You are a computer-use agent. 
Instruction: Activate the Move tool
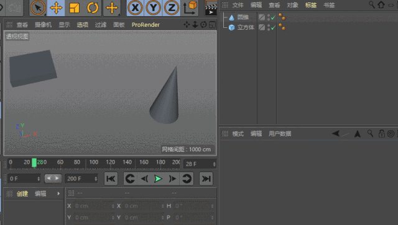tap(56, 7)
